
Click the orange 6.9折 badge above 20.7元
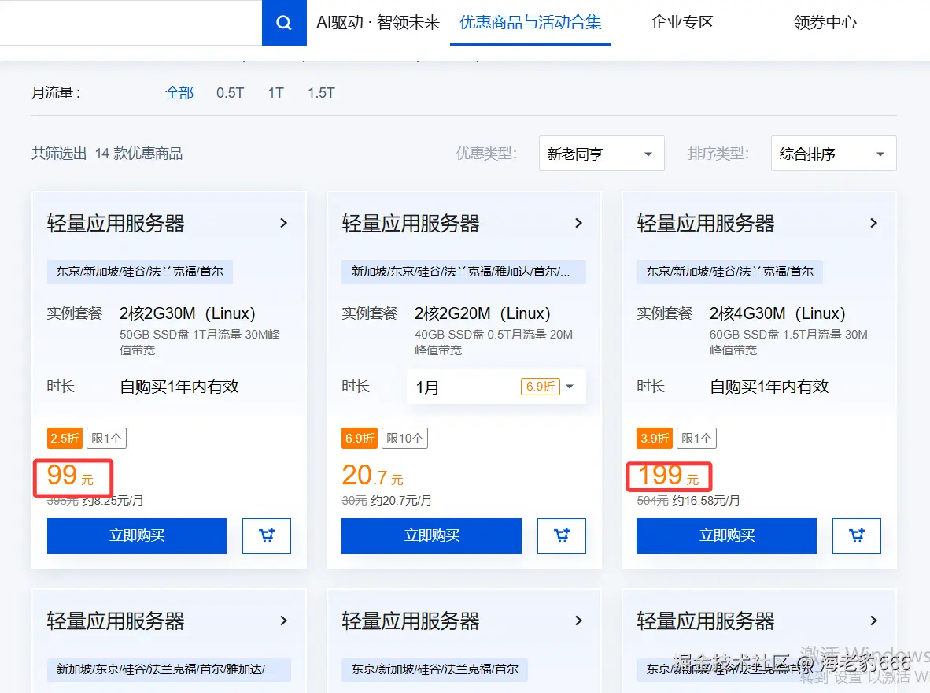coord(360,439)
